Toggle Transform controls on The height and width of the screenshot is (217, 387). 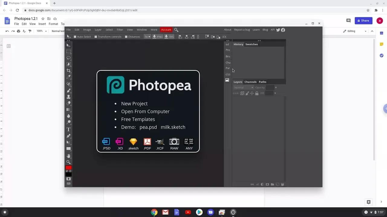point(96,36)
